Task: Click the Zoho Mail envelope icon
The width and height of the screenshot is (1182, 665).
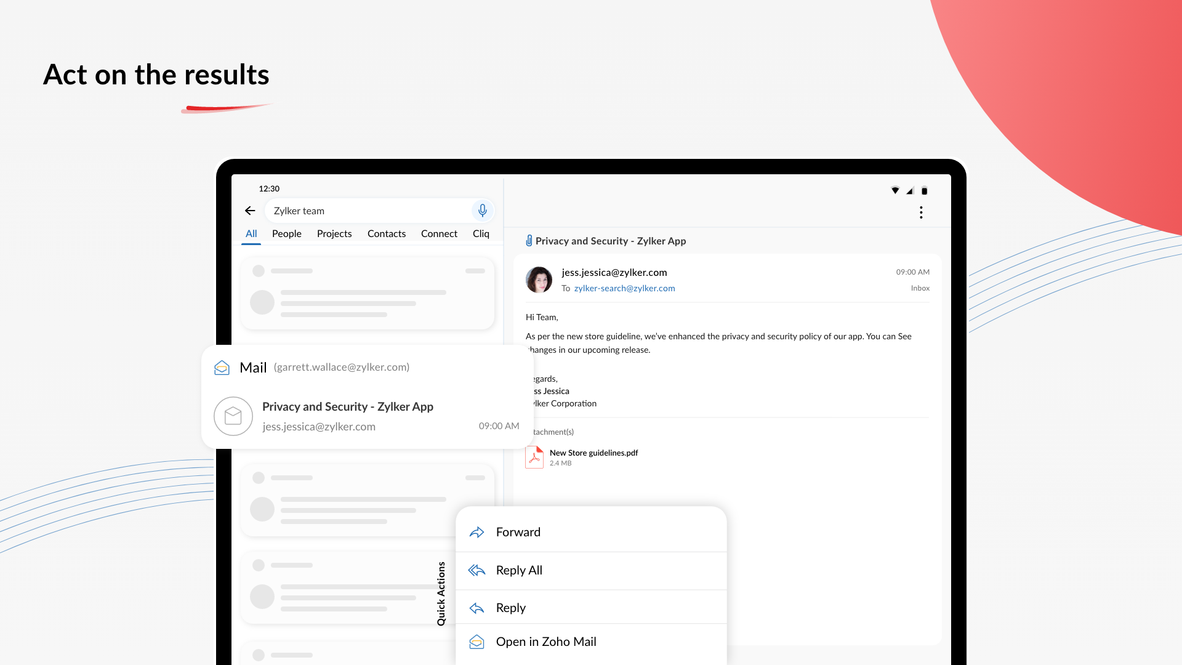Action: tap(477, 642)
